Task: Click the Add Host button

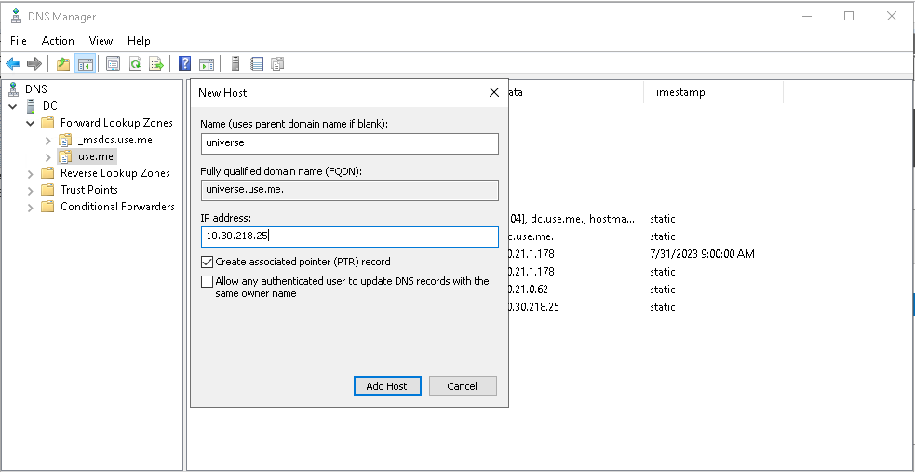Action: (387, 385)
